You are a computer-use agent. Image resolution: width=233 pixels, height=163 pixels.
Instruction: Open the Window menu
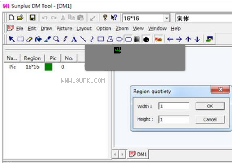pyautogui.click(x=157, y=28)
